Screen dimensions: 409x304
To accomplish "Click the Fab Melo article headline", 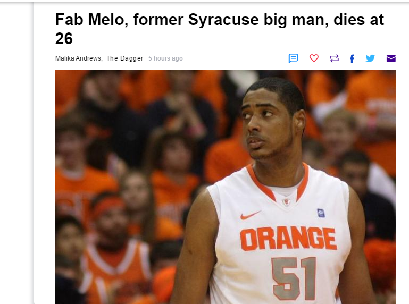I will [x=220, y=29].
